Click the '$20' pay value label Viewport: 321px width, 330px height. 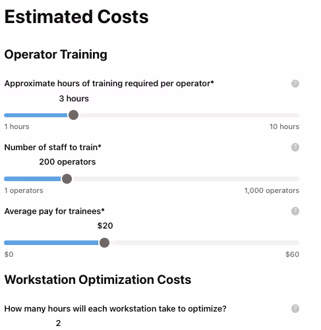pos(105,226)
